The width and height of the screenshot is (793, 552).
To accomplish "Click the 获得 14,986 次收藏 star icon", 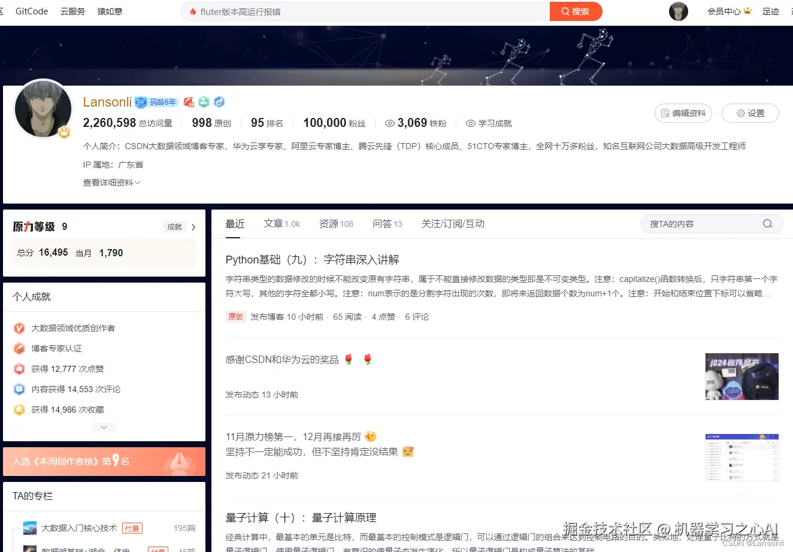I will tap(19, 410).
